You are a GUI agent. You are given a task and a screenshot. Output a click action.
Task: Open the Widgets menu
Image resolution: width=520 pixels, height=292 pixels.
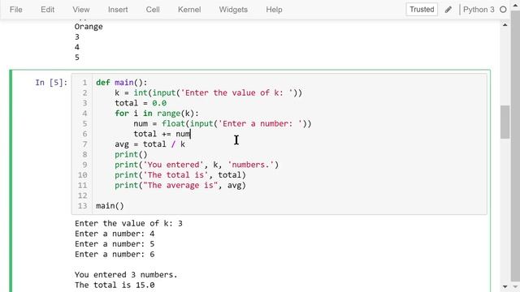pos(233,10)
